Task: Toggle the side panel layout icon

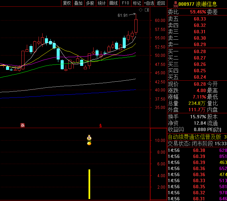Action: coord(147,10)
